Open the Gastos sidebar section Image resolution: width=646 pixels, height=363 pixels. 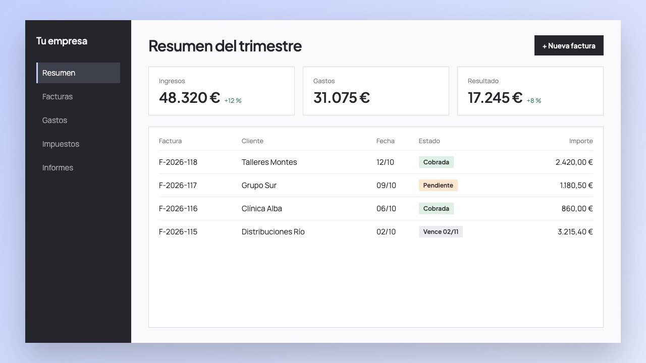[78, 120]
